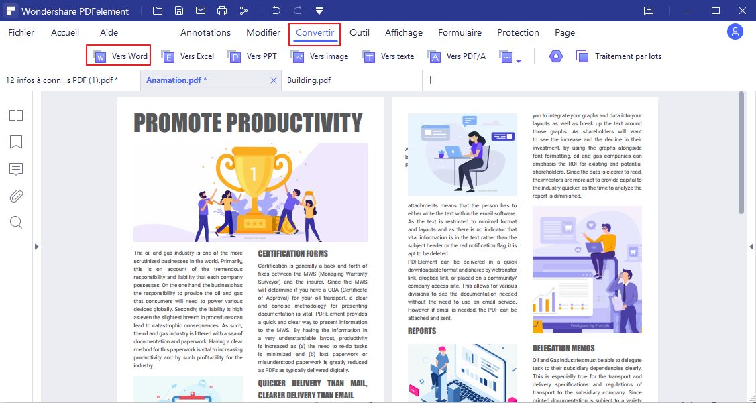Open the Fichier menu
Screen dimensions: 756x403
pos(21,32)
